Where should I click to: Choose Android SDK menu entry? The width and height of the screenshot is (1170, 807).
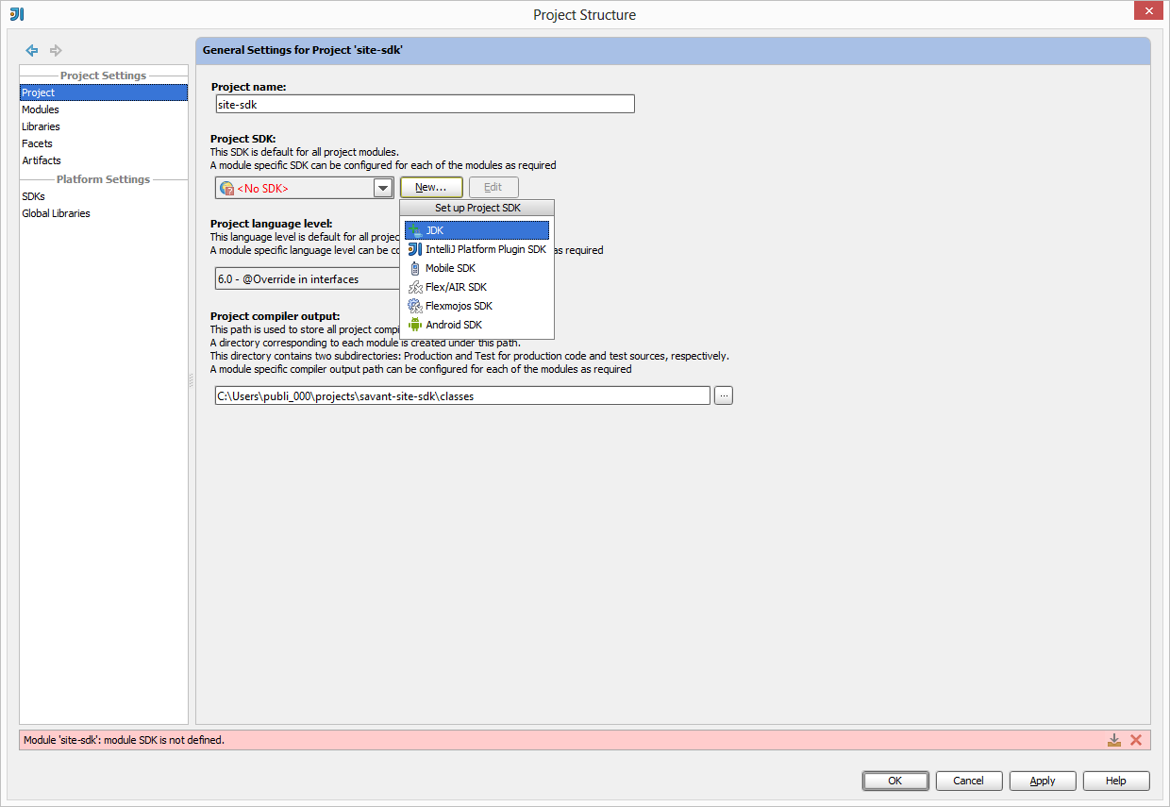coord(476,325)
